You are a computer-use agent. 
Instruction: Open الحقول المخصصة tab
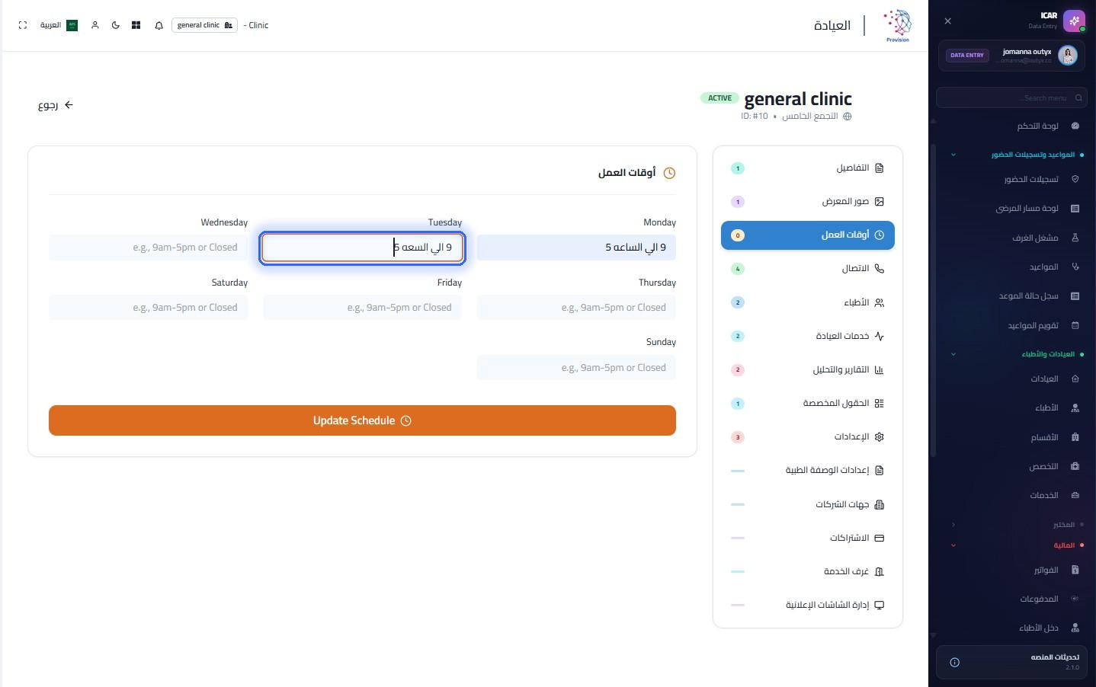coord(808,403)
